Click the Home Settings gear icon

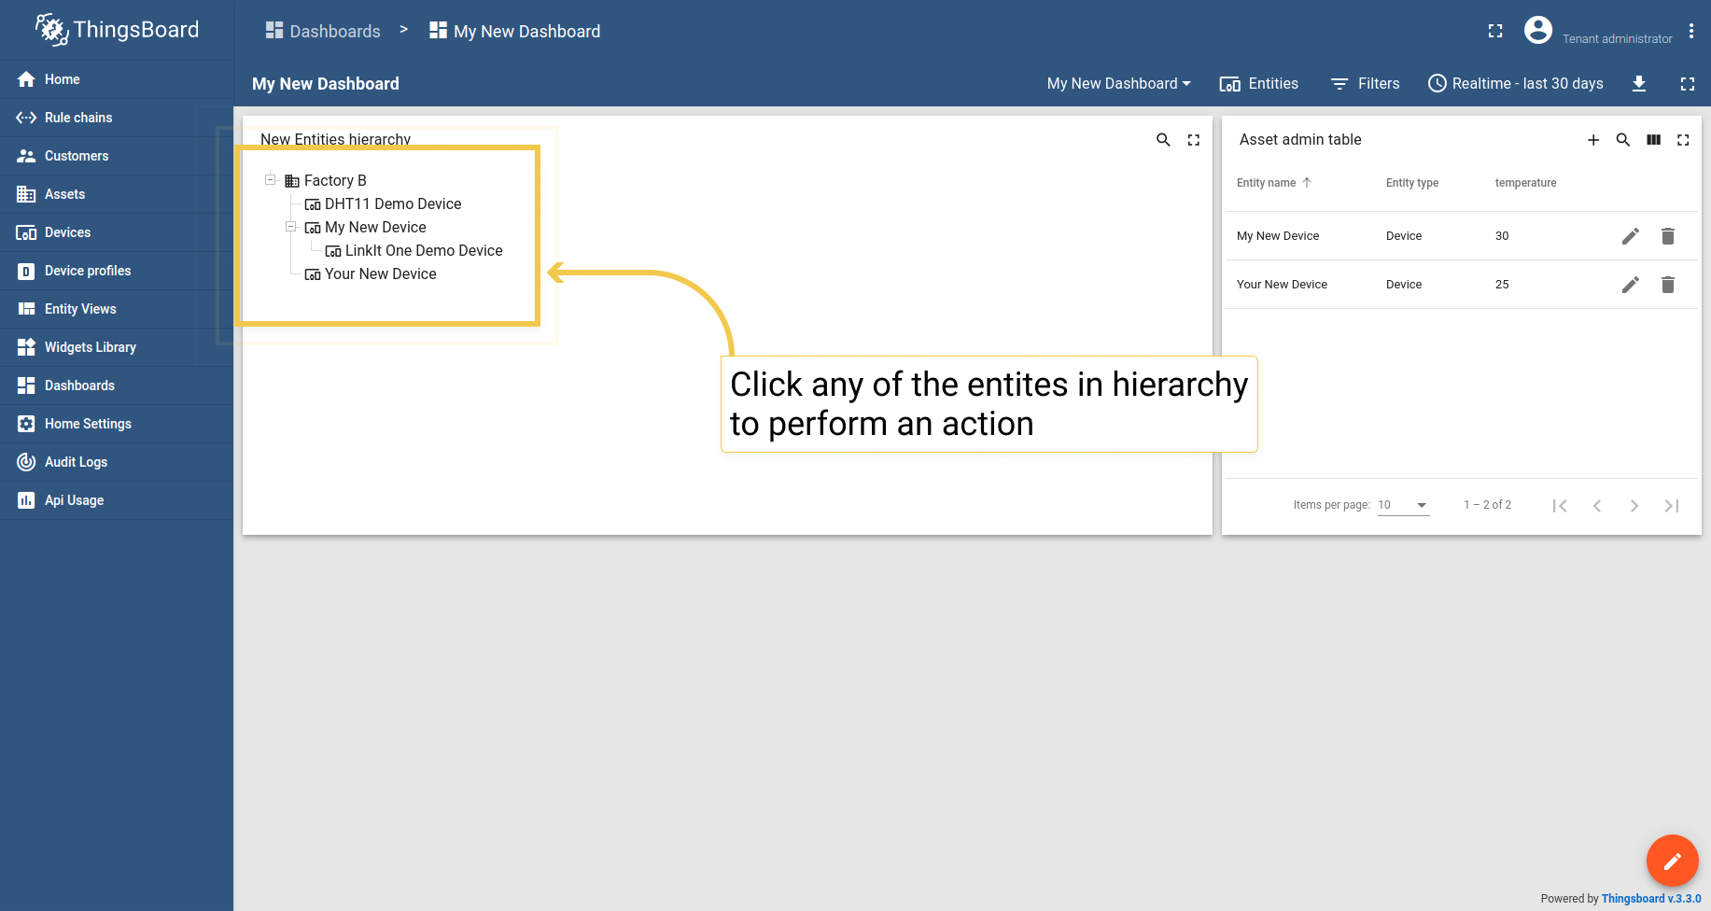point(26,424)
